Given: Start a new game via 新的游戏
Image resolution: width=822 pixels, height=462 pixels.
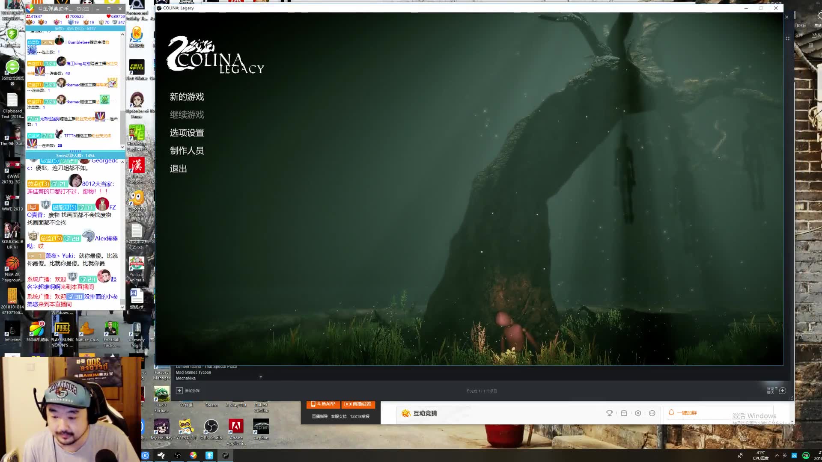Looking at the screenshot, I should [187, 97].
